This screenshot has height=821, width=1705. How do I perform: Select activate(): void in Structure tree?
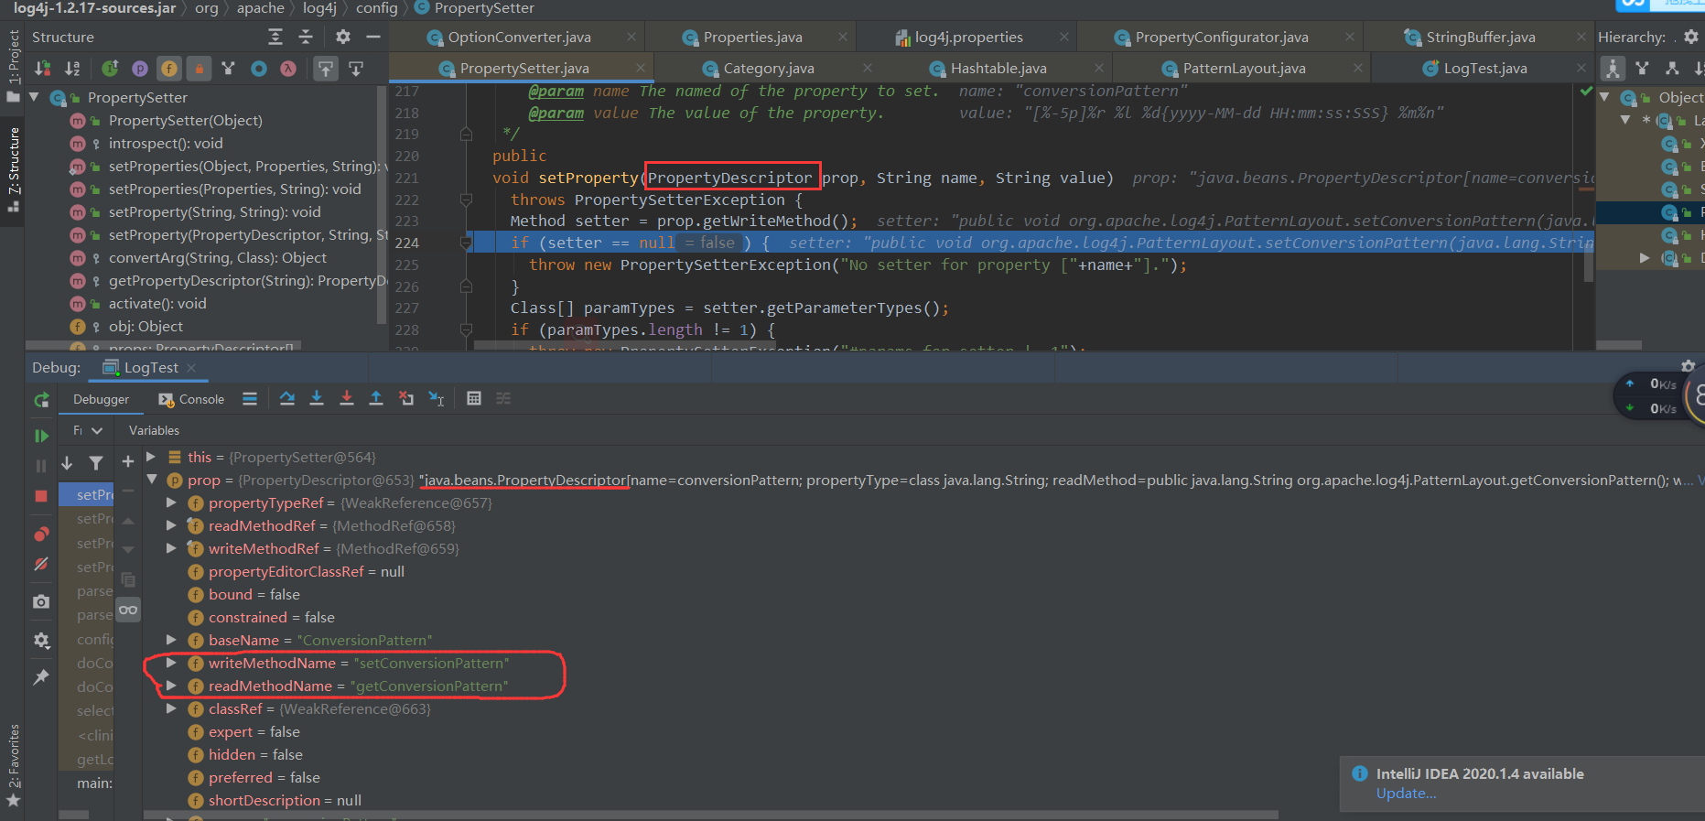tap(157, 304)
